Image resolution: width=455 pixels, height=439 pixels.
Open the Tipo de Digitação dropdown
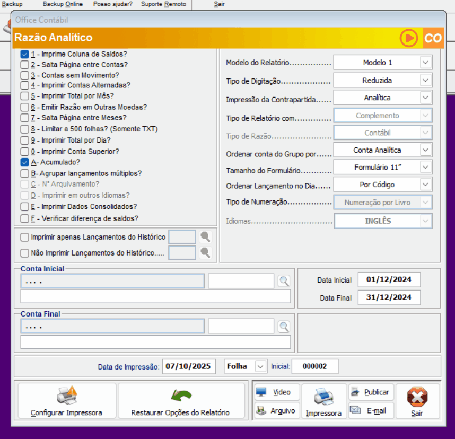[x=425, y=81]
